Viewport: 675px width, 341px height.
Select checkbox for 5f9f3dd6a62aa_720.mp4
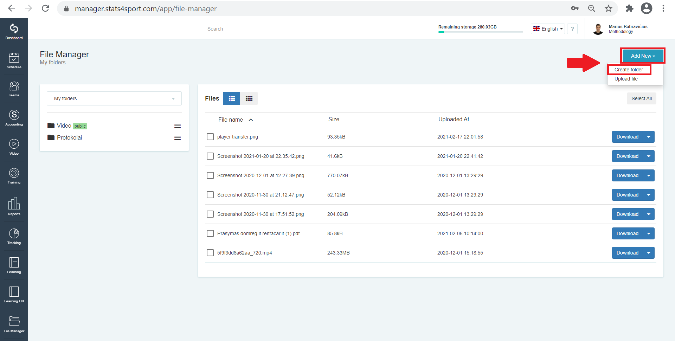[x=210, y=253]
